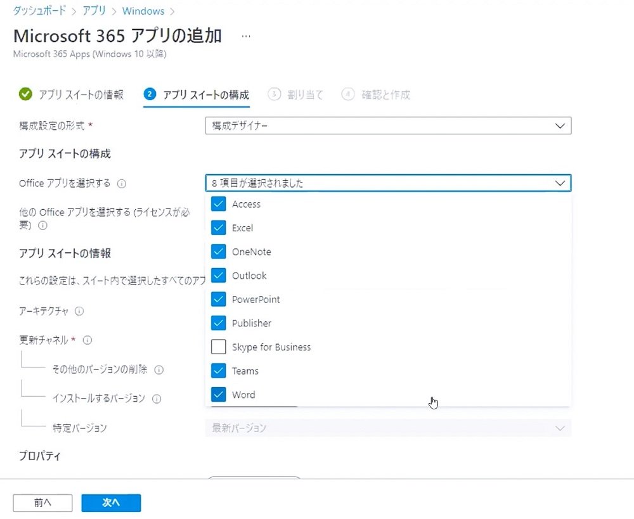The image size is (634, 519).
Task: Show info icon beside 他の Office アプリ label
Action: 42,226
